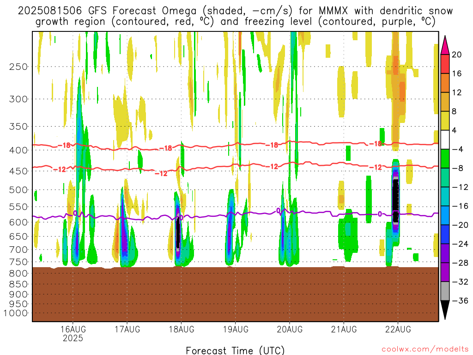Select the 20AUG date label

(x=290, y=329)
